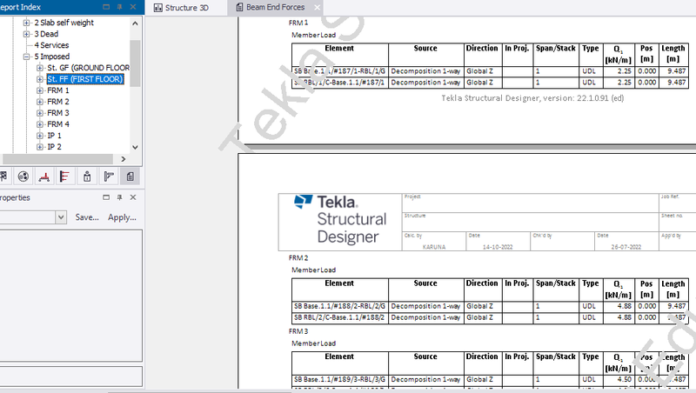The image size is (696, 393).
Task: Expand the IP 1 tree node
Action: pyautogui.click(x=40, y=136)
